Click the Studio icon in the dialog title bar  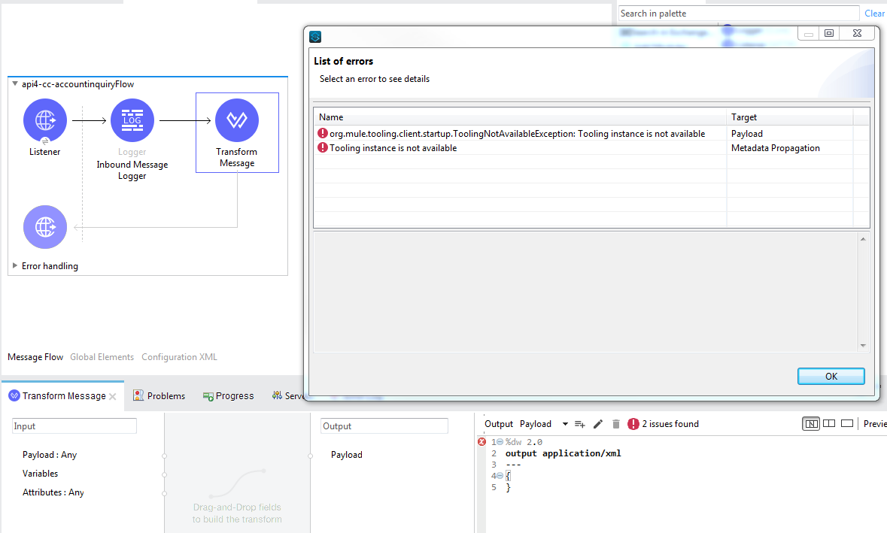coord(315,37)
